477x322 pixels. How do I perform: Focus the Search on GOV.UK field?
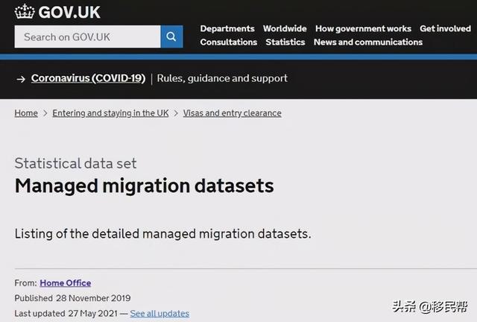[x=87, y=37]
